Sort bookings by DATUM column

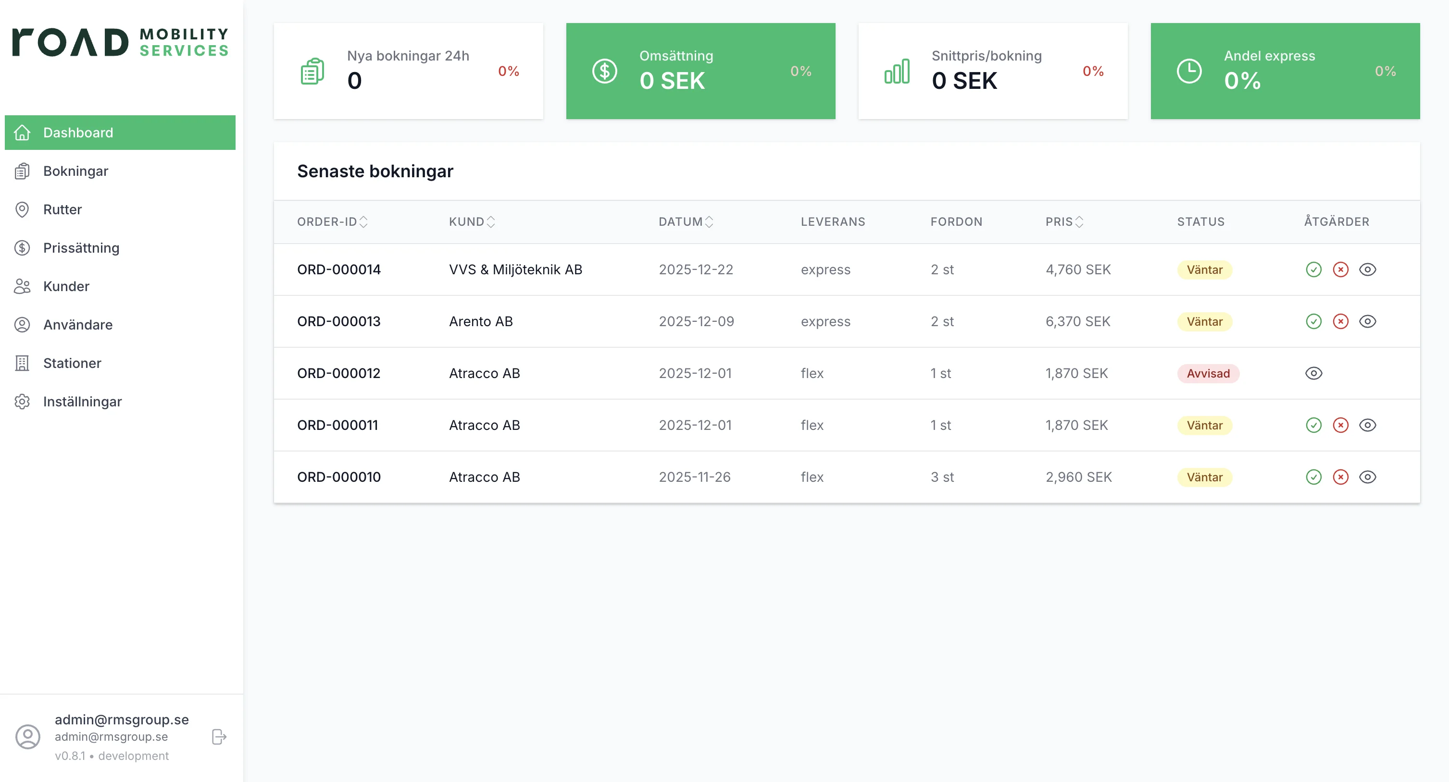pos(709,222)
